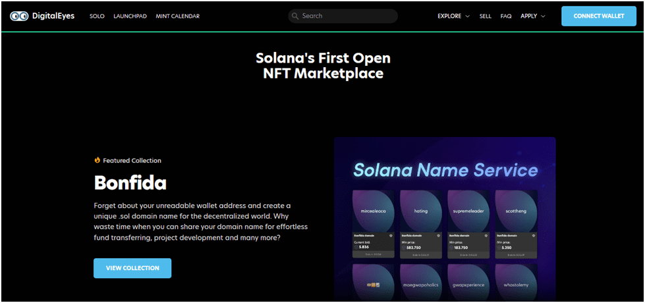Click the 'Solana Name Service' banner title

[445, 170]
